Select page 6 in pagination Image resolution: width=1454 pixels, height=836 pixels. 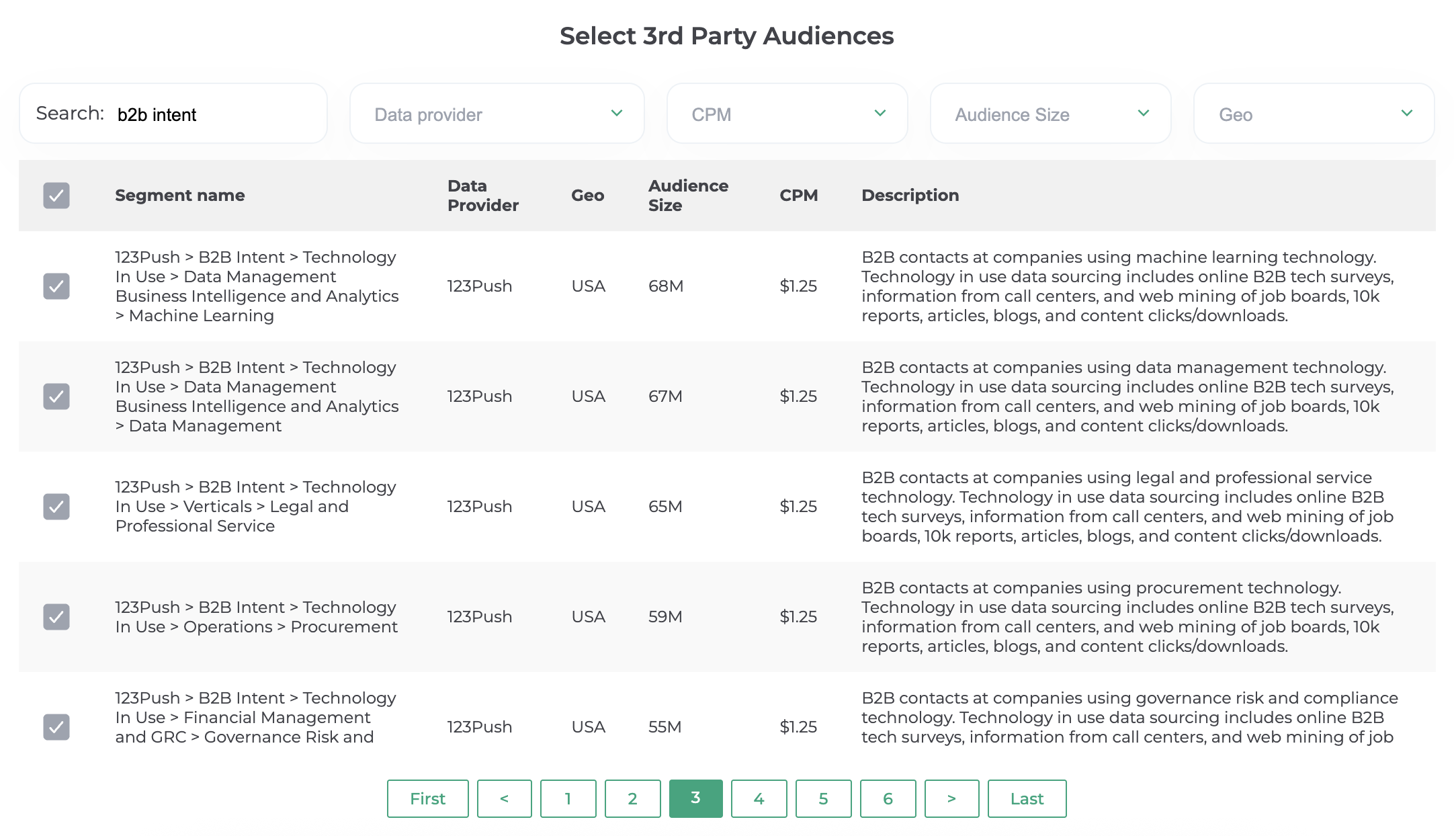(x=888, y=798)
